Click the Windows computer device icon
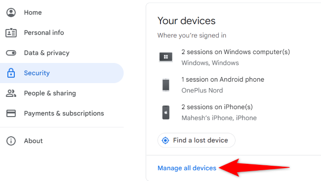321x181 pixels. pyautogui.click(x=166, y=57)
